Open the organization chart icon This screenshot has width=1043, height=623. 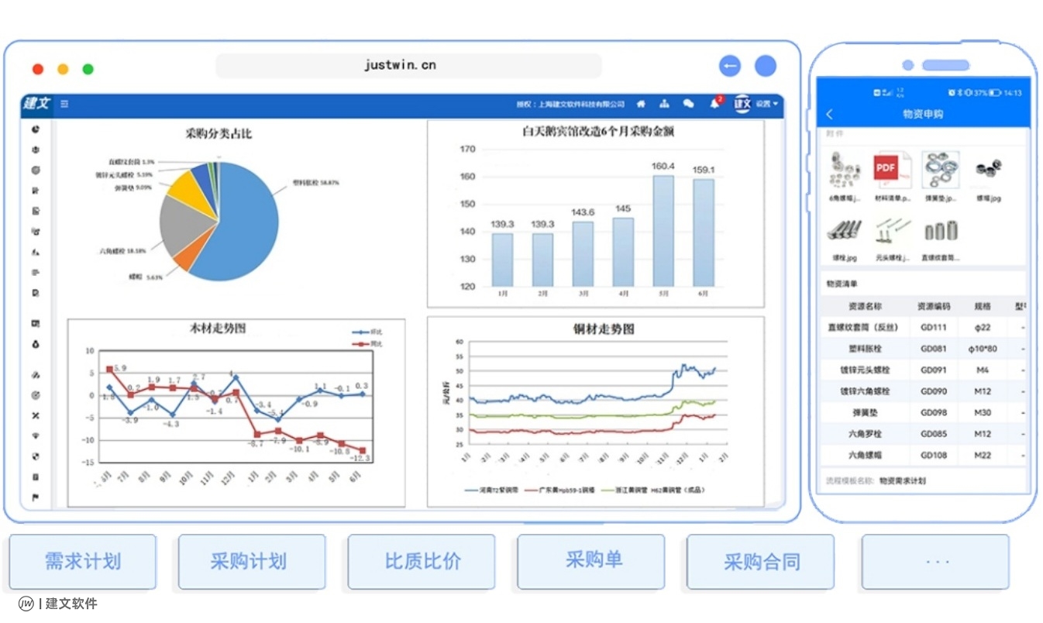pos(664,104)
